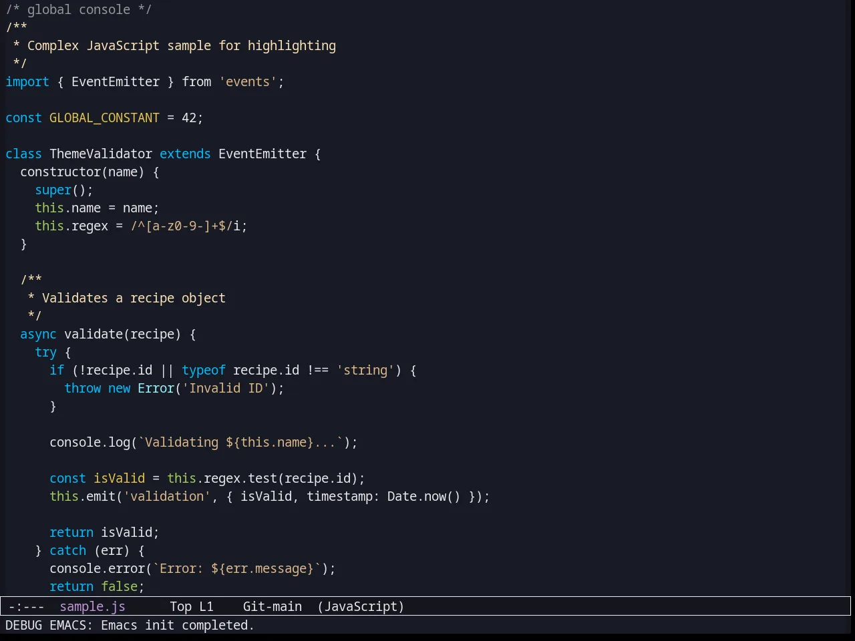Click the Git-main version control indicator
Screen dimensions: 855x641
[x=273, y=606]
